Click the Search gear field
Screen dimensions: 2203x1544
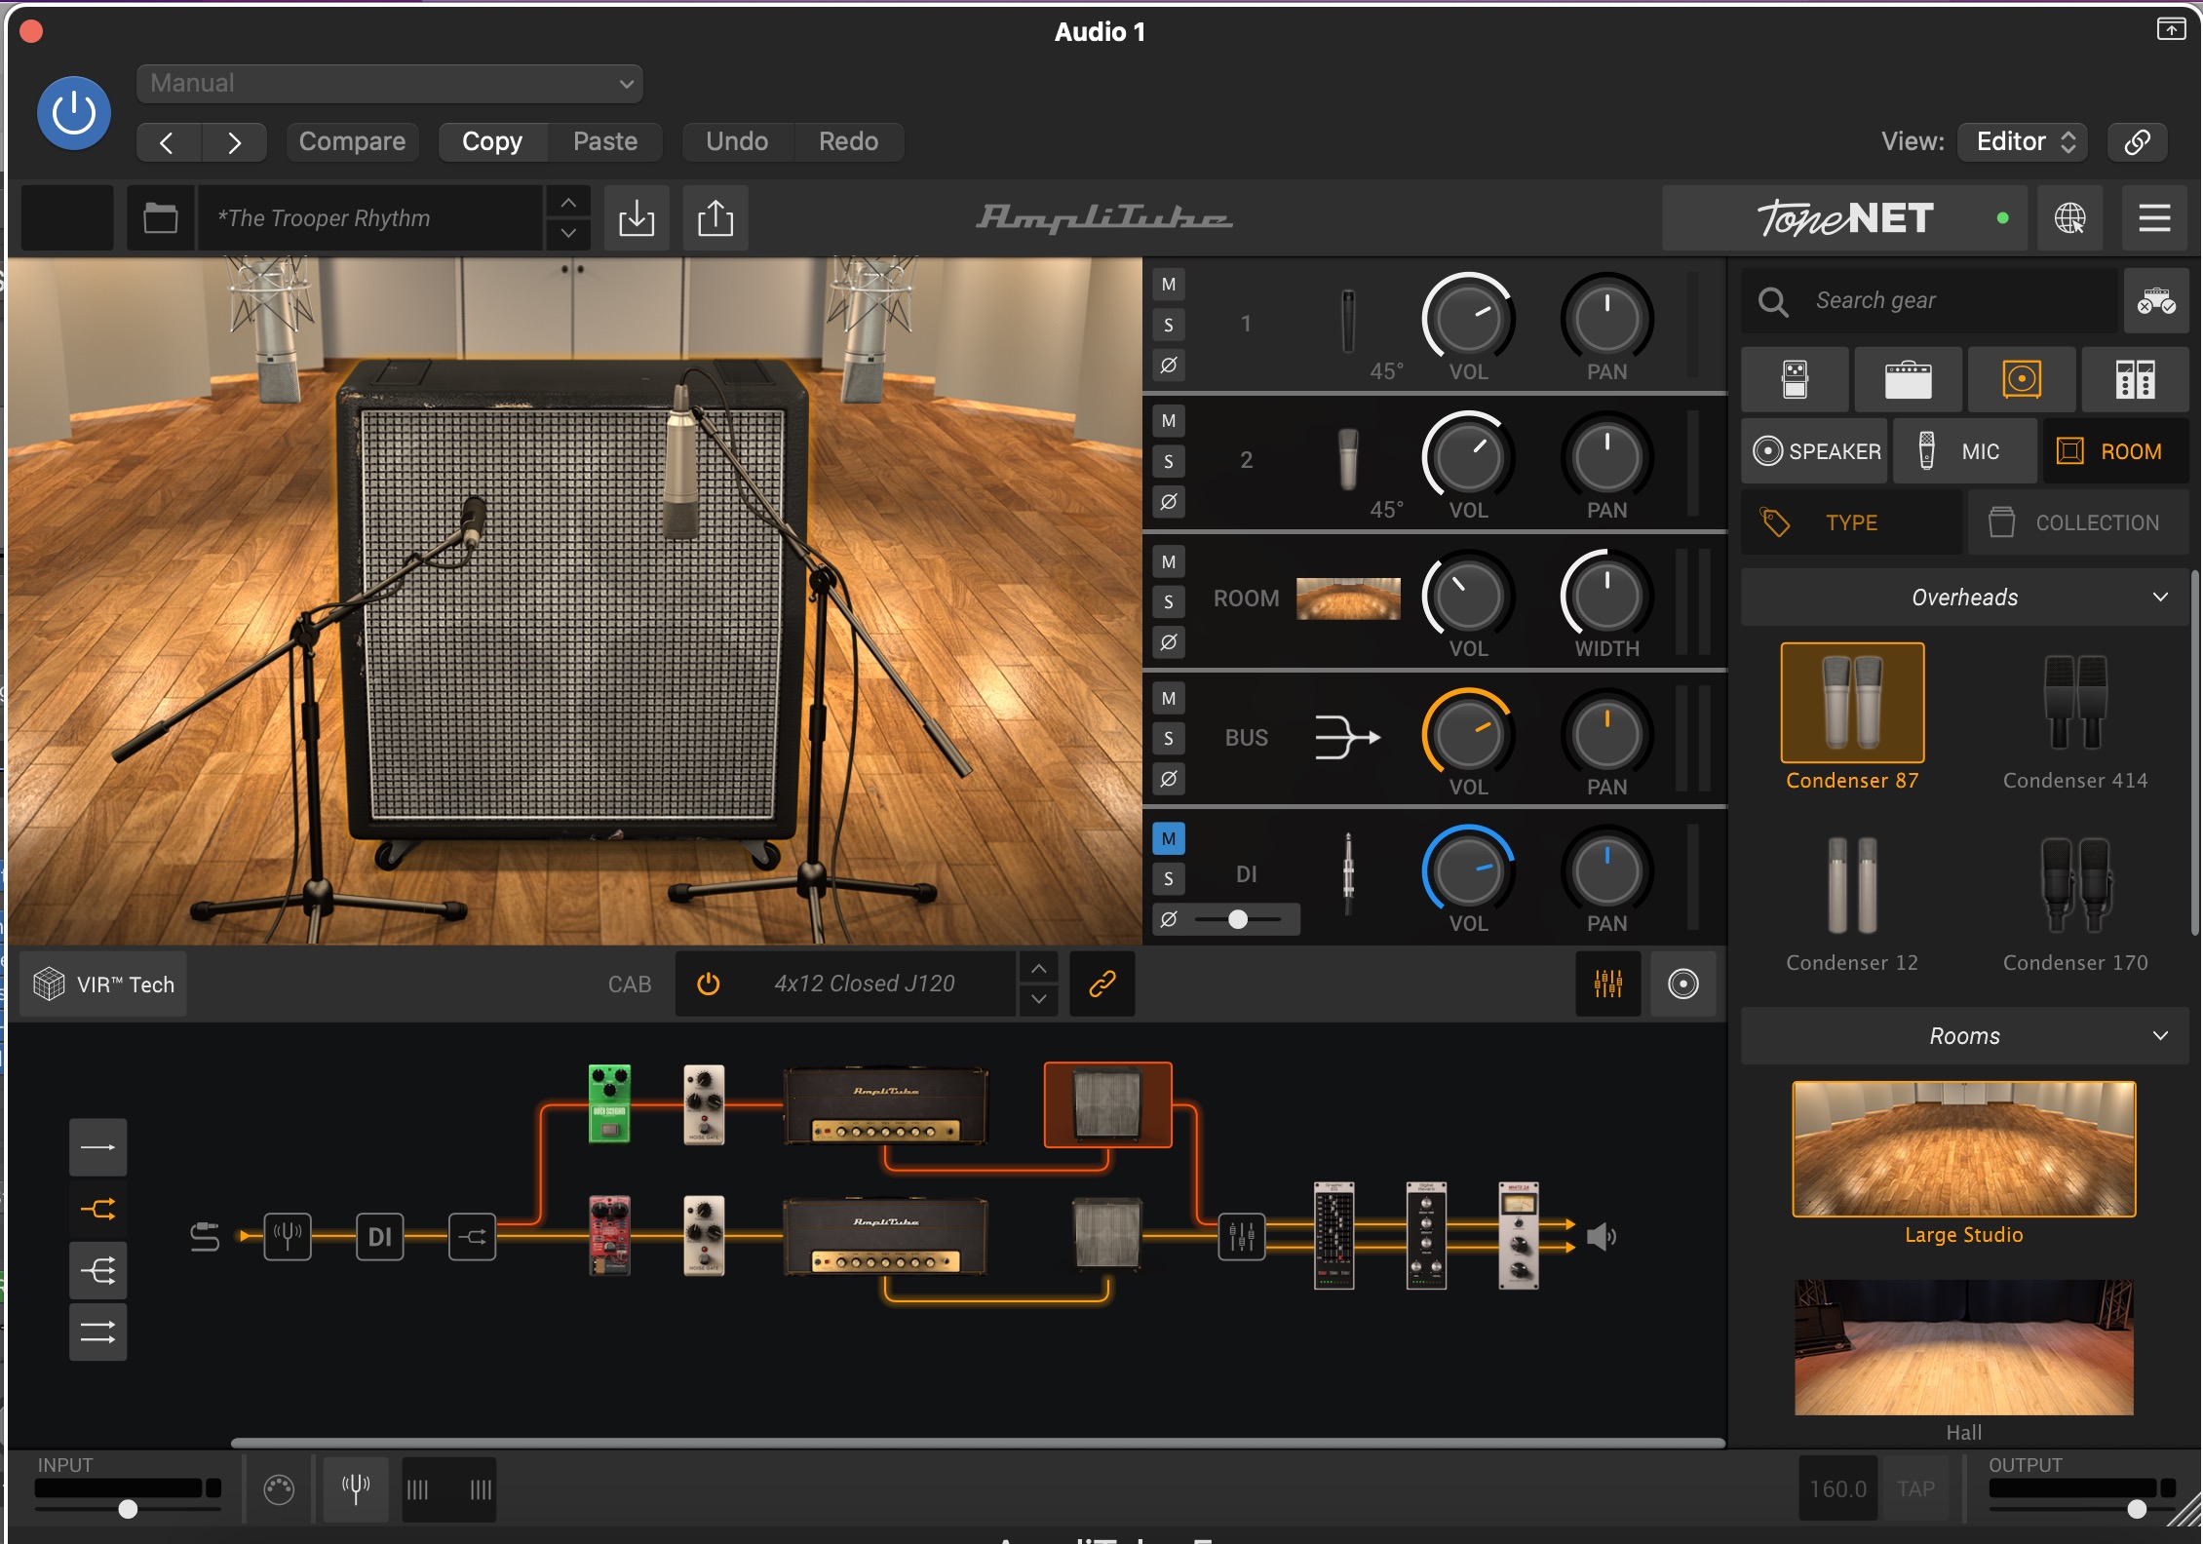pyautogui.click(x=1930, y=301)
